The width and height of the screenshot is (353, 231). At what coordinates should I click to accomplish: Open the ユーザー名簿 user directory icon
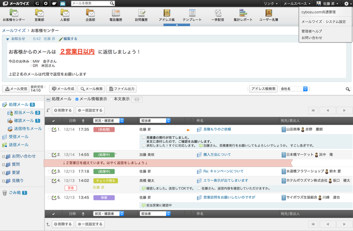click(269, 15)
